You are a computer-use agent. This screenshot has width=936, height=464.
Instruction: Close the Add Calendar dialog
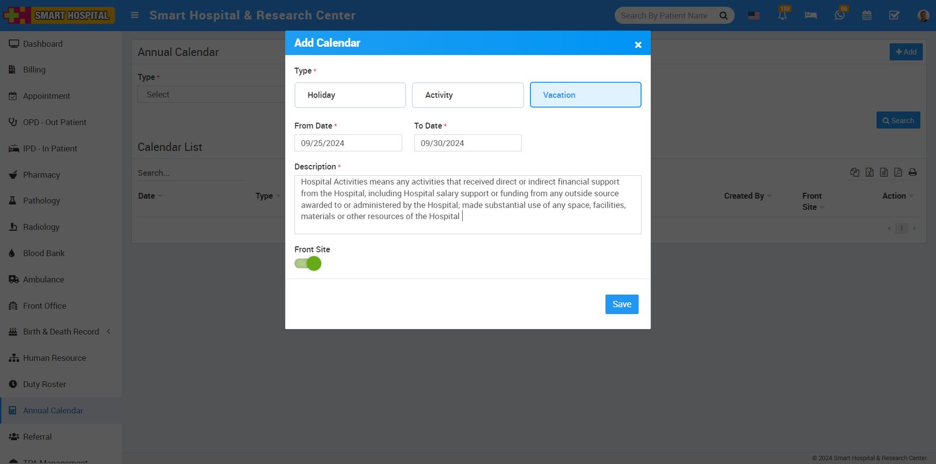point(638,45)
